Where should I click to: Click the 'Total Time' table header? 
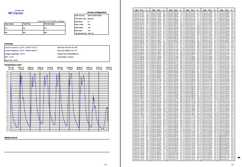tap(27, 24)
